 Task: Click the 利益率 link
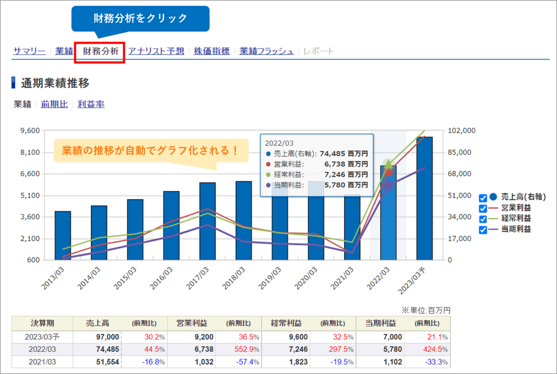(x=91, y=104)
